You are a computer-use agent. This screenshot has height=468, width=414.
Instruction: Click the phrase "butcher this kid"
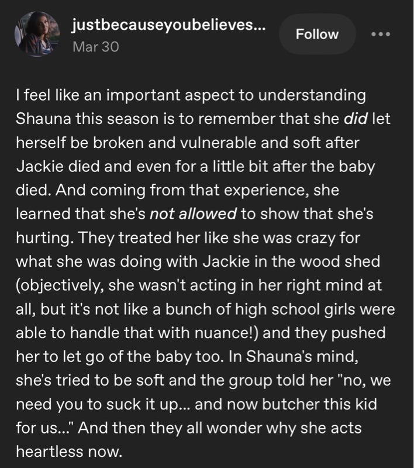[x=319, y=404]
